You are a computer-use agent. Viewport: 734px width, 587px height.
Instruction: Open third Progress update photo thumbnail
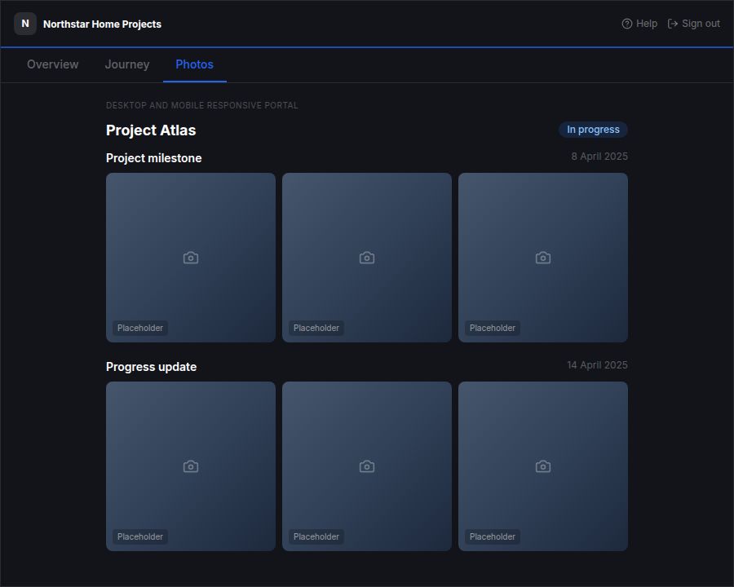pos(543,466)
